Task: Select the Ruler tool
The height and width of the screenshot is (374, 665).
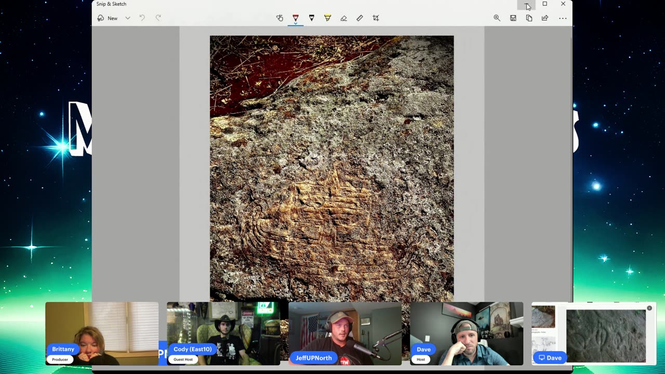Action: tap(360, 18)
